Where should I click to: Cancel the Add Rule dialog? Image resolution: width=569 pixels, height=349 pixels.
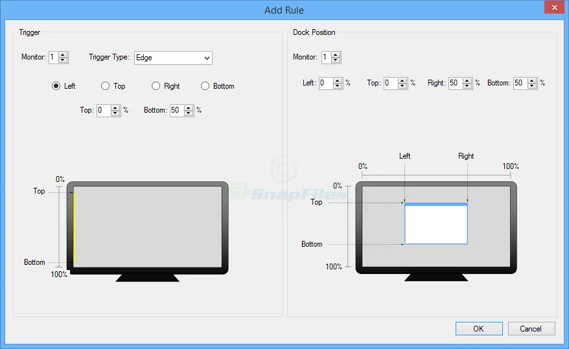[x=531, y=329]
